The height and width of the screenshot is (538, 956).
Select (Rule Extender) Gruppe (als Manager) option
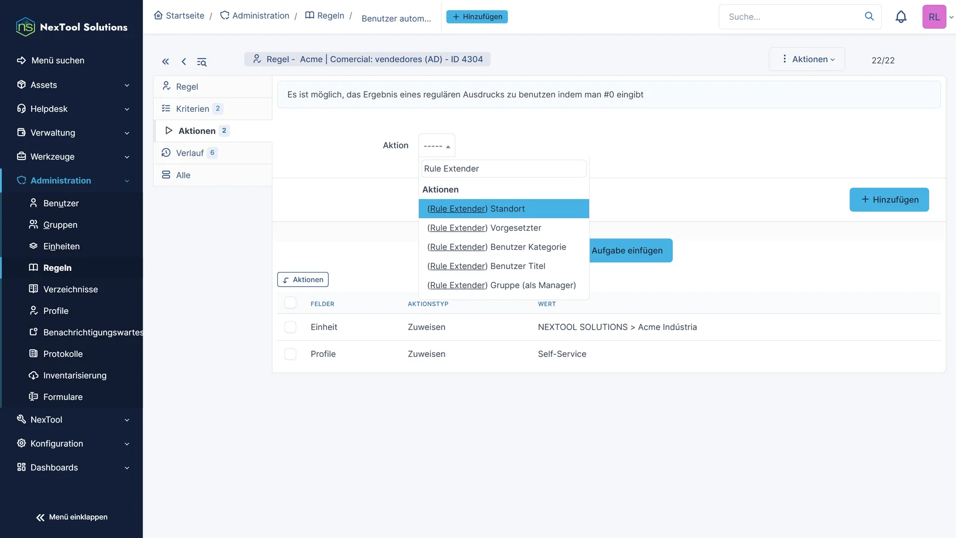[x=504, y=285]
